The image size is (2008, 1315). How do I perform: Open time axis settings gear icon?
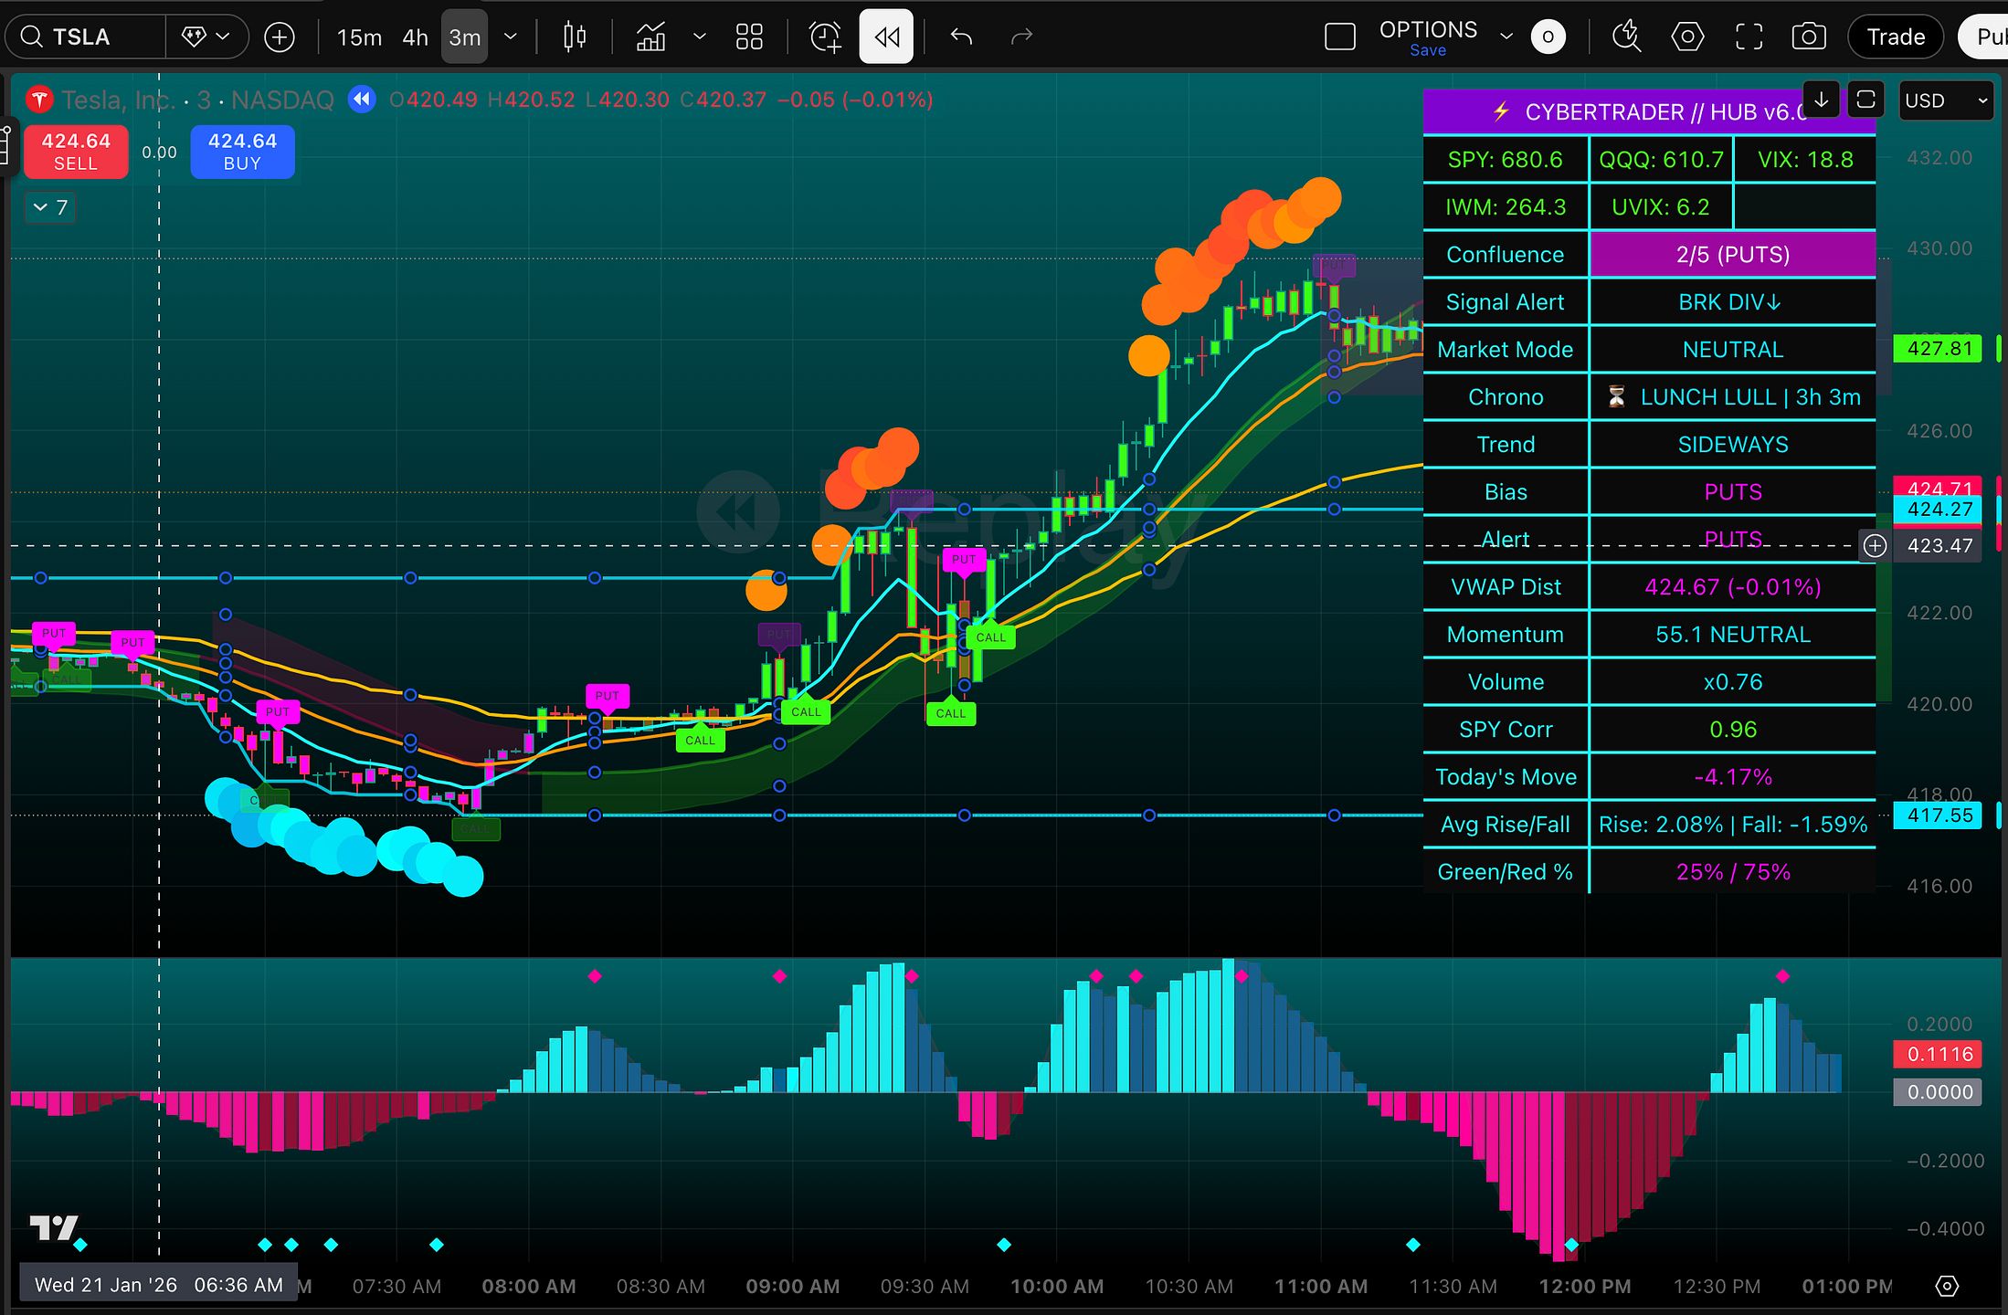coord(1947,1286)
